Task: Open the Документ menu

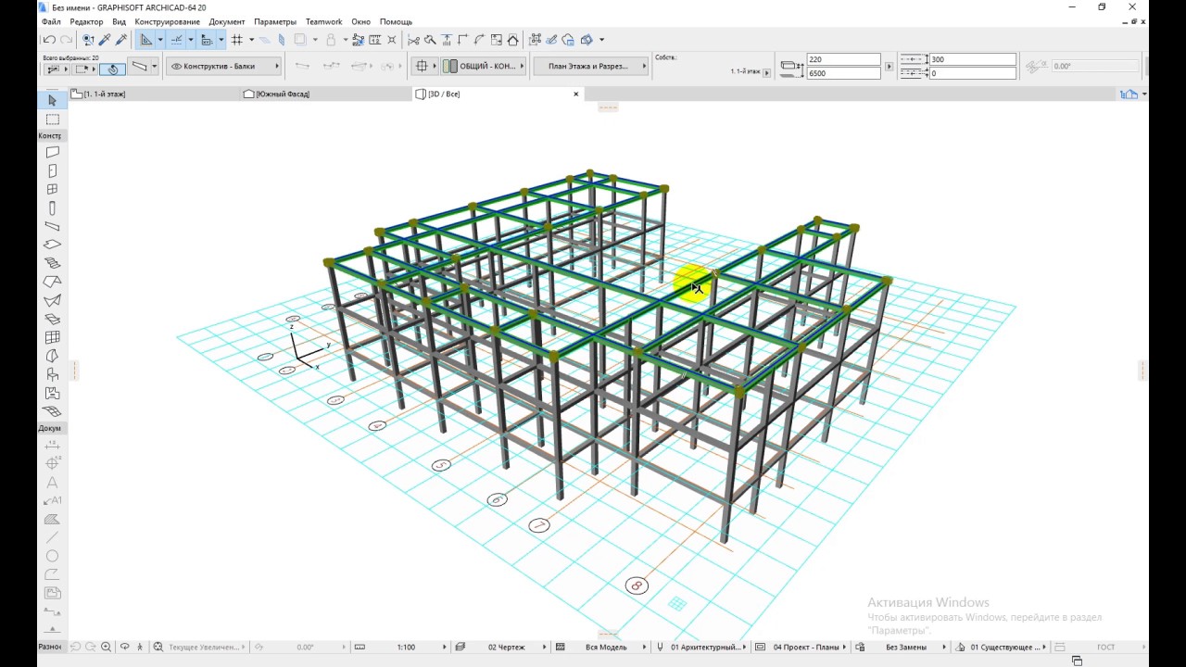Action: (x=227, y=21)
